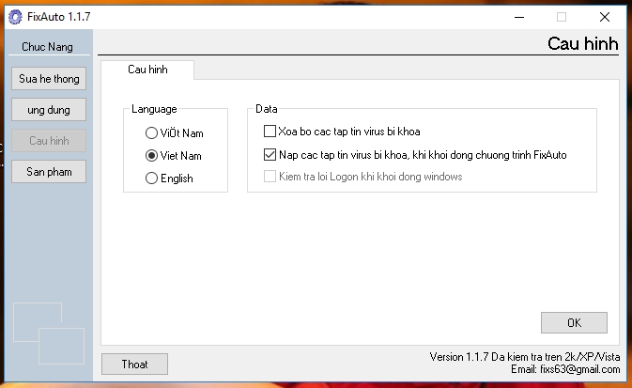Confirm settings with the OK button
The width and height of the screenshot is (632, 388).
coord(574,322)
